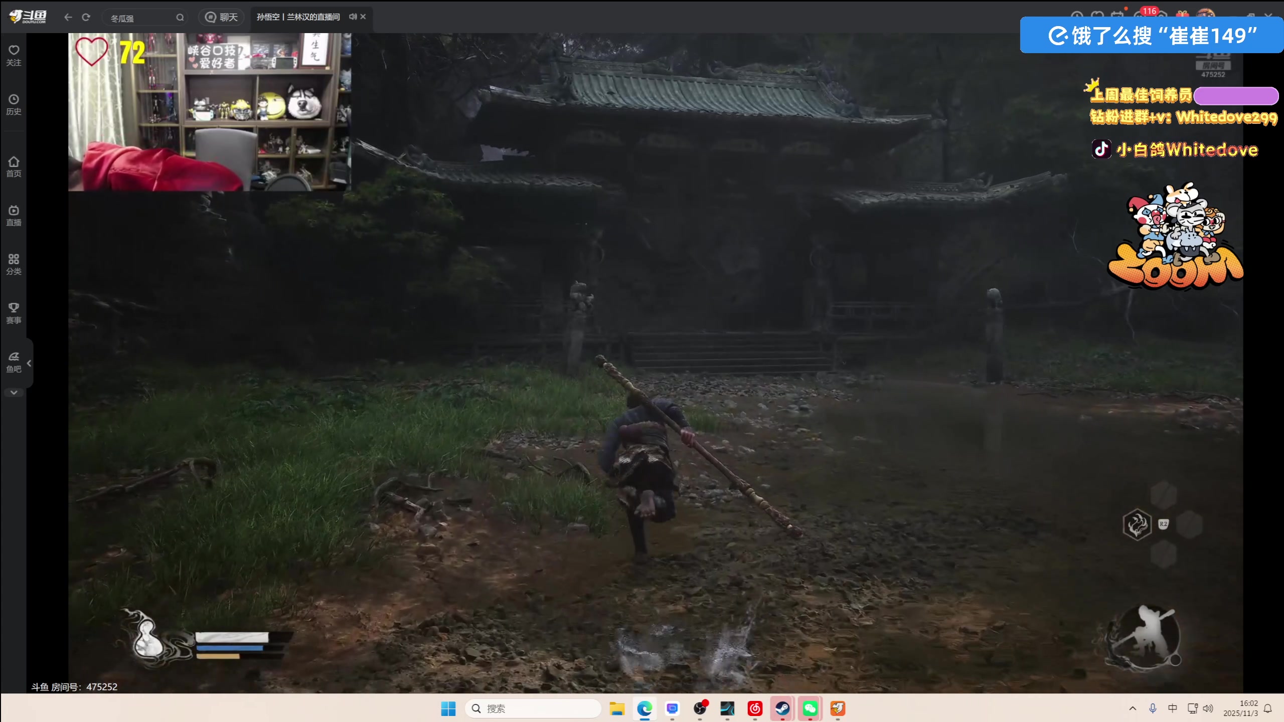Browse 分类 categories from the sidebar
Screen dimensions: 1284x722
click(x=13, y=263)
